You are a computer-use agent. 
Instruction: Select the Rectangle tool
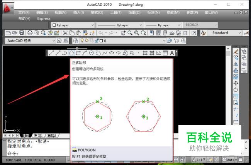[78, 53]
